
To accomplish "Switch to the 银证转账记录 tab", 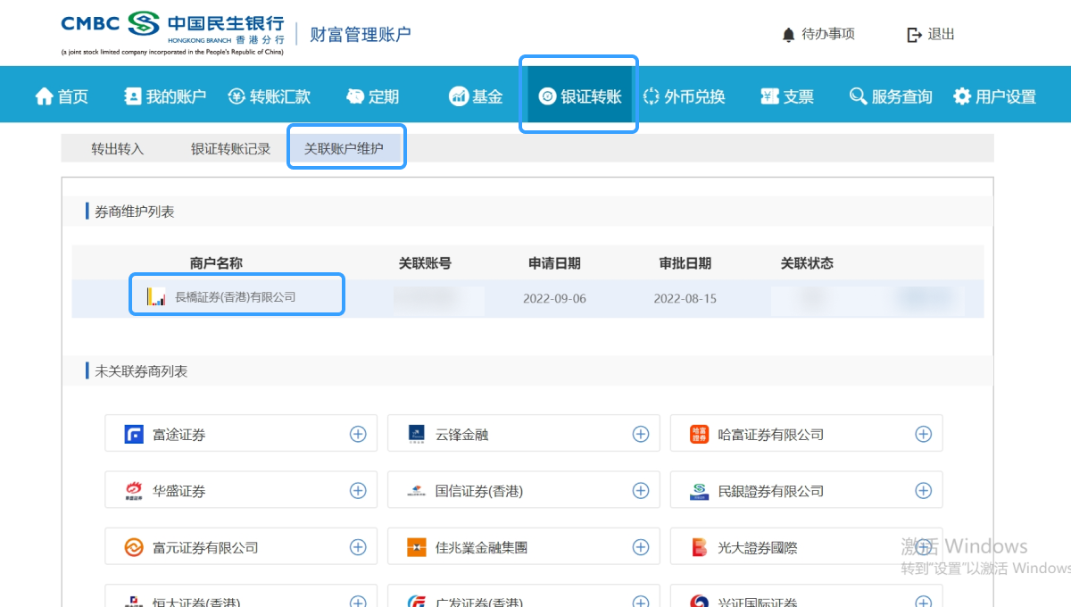I will point(230,149).
